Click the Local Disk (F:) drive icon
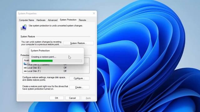200x112 pixels. tap(25, 71)
